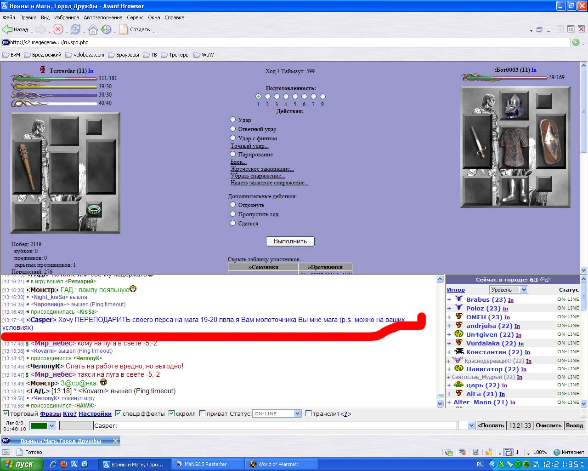This screenshot has height=471, width=588.
Task: Open the Статус ON-LINE dropdown
Action: click(277, 414)
